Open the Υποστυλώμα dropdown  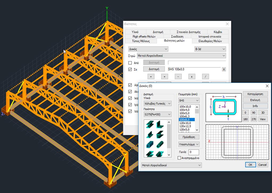pos(189,144)
